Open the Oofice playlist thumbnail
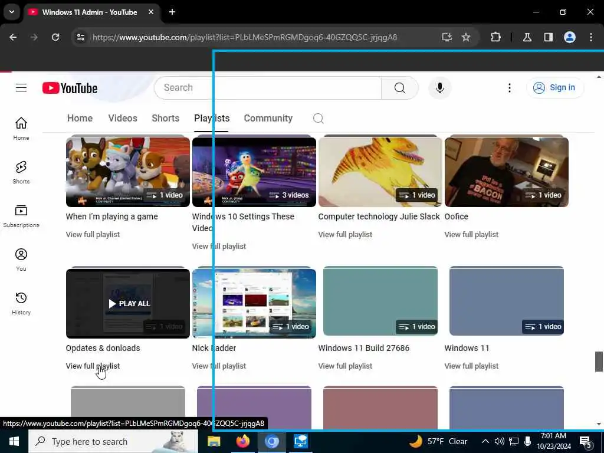This screenshot has height=453, width=604. click(x=507, y=172)
